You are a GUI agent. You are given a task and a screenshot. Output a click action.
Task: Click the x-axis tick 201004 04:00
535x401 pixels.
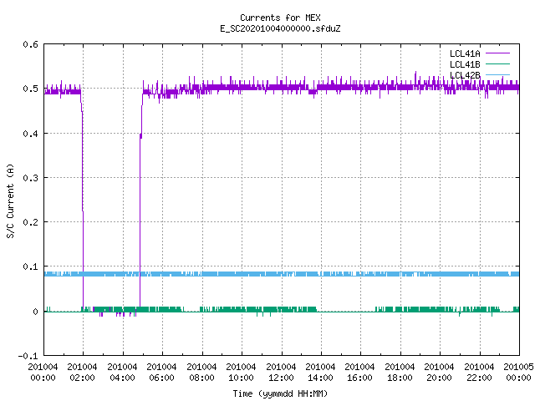[x=122, y=373]
